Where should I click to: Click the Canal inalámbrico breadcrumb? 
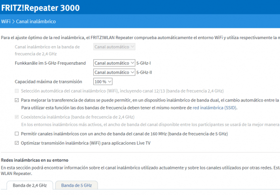[x=36, y=21]
